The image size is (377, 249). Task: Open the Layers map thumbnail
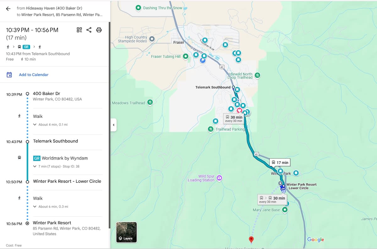tap(126, 232)
